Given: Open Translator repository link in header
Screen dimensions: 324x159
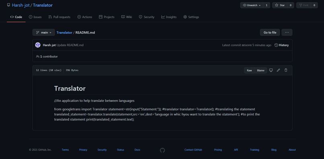Looking at the screenshot, I should (x=43, y=5).
